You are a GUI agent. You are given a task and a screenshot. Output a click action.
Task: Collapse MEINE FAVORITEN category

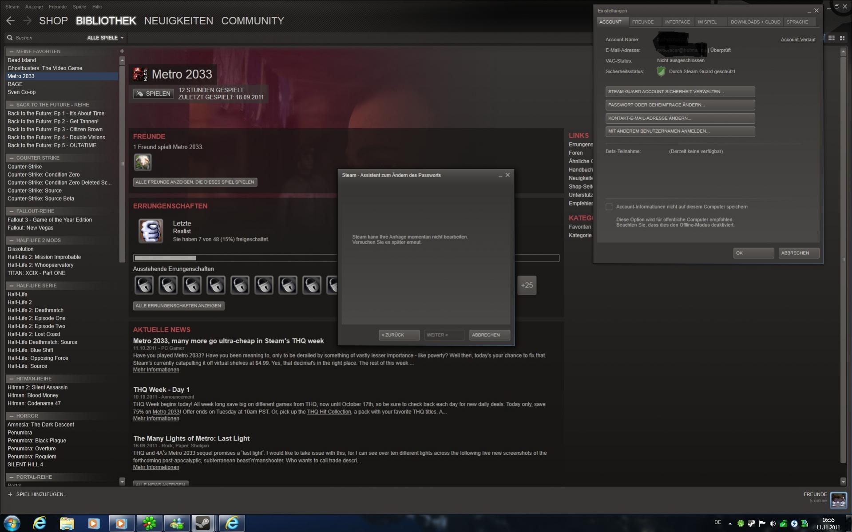coord(11,51)
